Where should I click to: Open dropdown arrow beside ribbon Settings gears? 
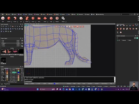click(66, 22)
